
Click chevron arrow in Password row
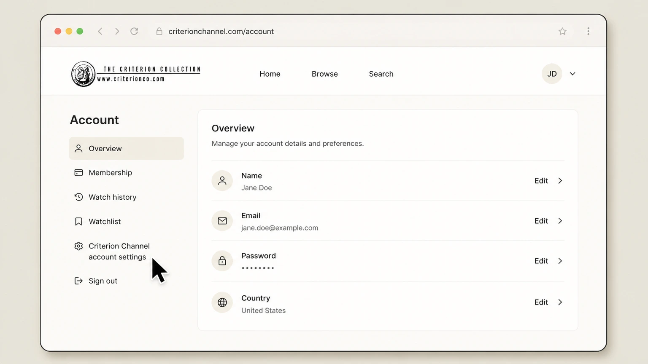[560, 261]
